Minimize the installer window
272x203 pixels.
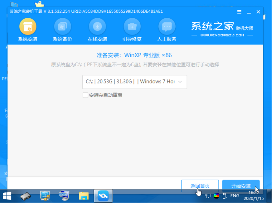click(249, 12)
